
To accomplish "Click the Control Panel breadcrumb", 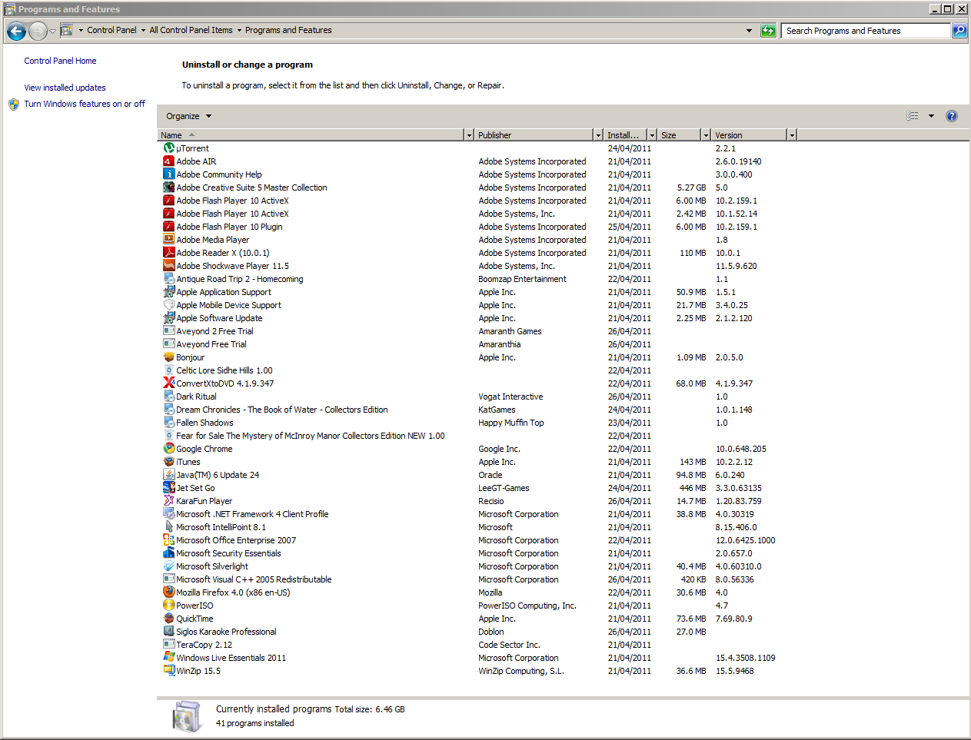I will (x=111, y=31).
